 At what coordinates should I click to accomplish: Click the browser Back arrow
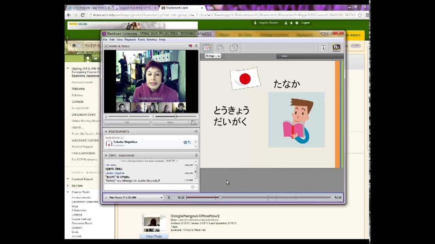click(69, 15)
